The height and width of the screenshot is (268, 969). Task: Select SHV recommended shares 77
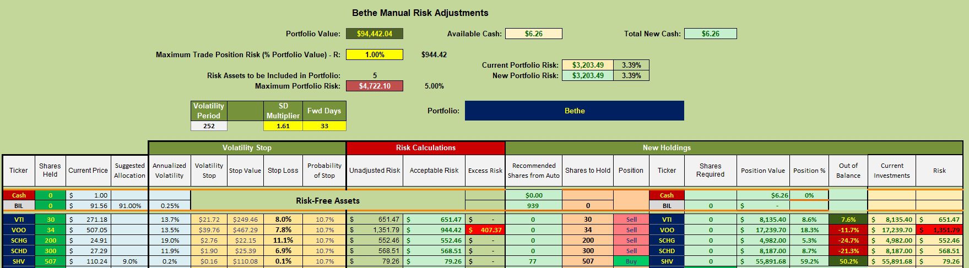pyautogui.click(x=533, y=261)
